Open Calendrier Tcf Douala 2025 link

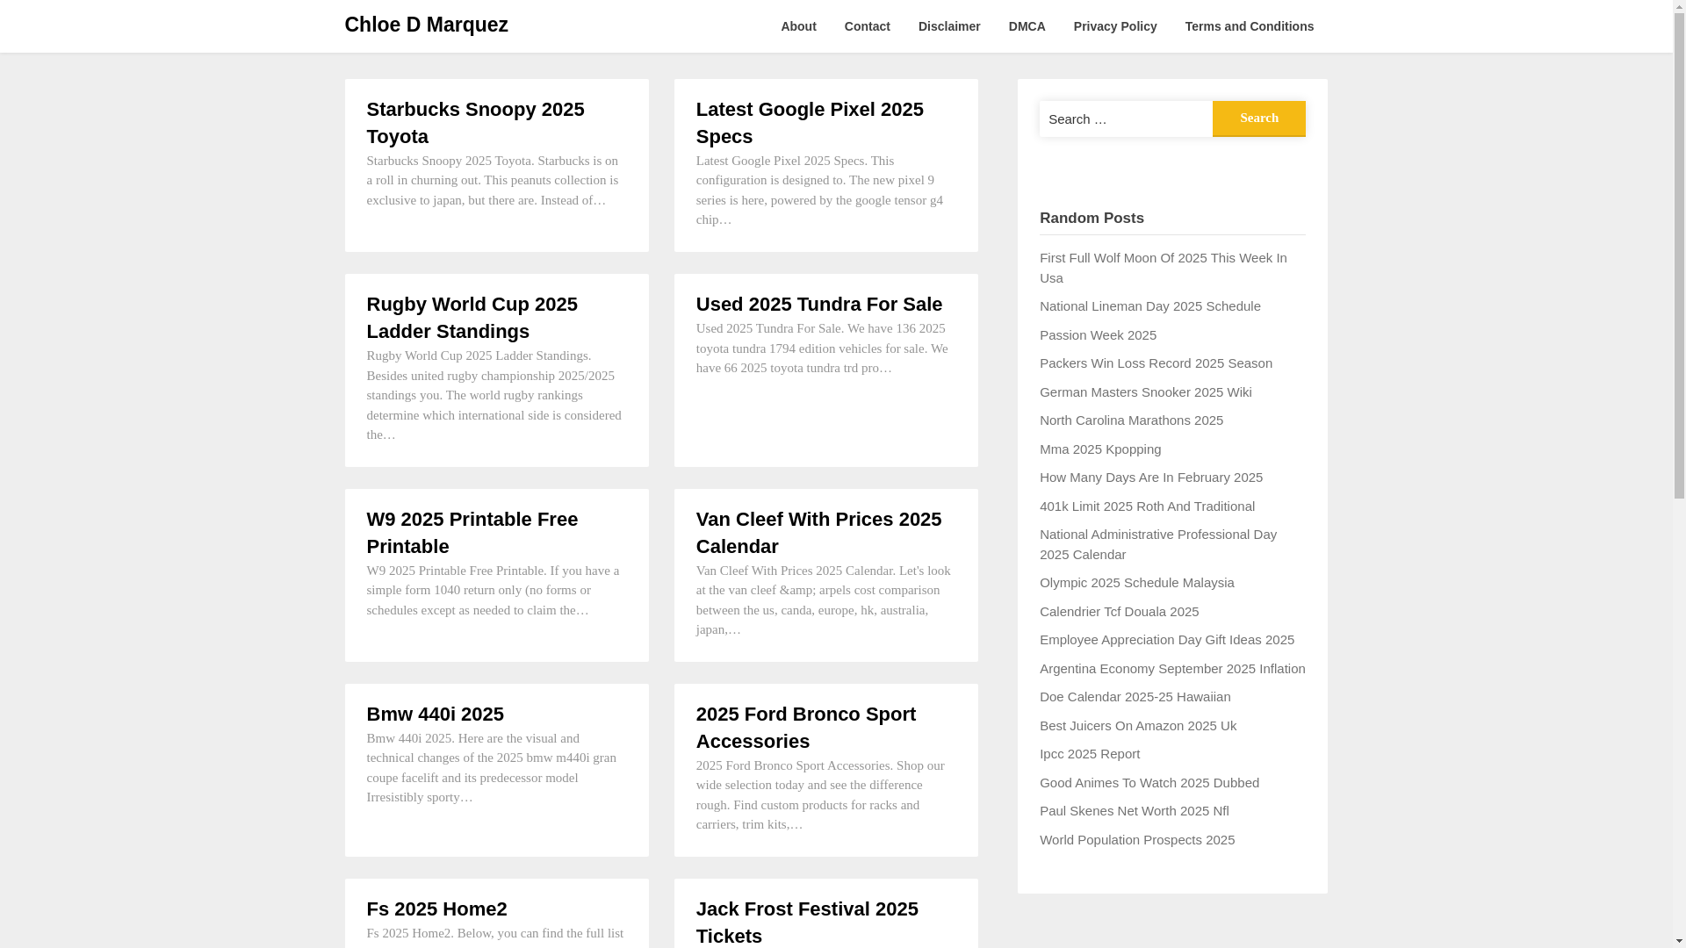[x=1119, y=612]
